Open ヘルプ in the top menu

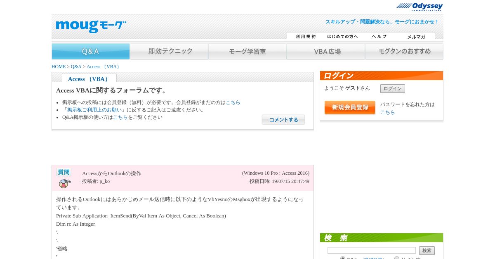point(379,37)
